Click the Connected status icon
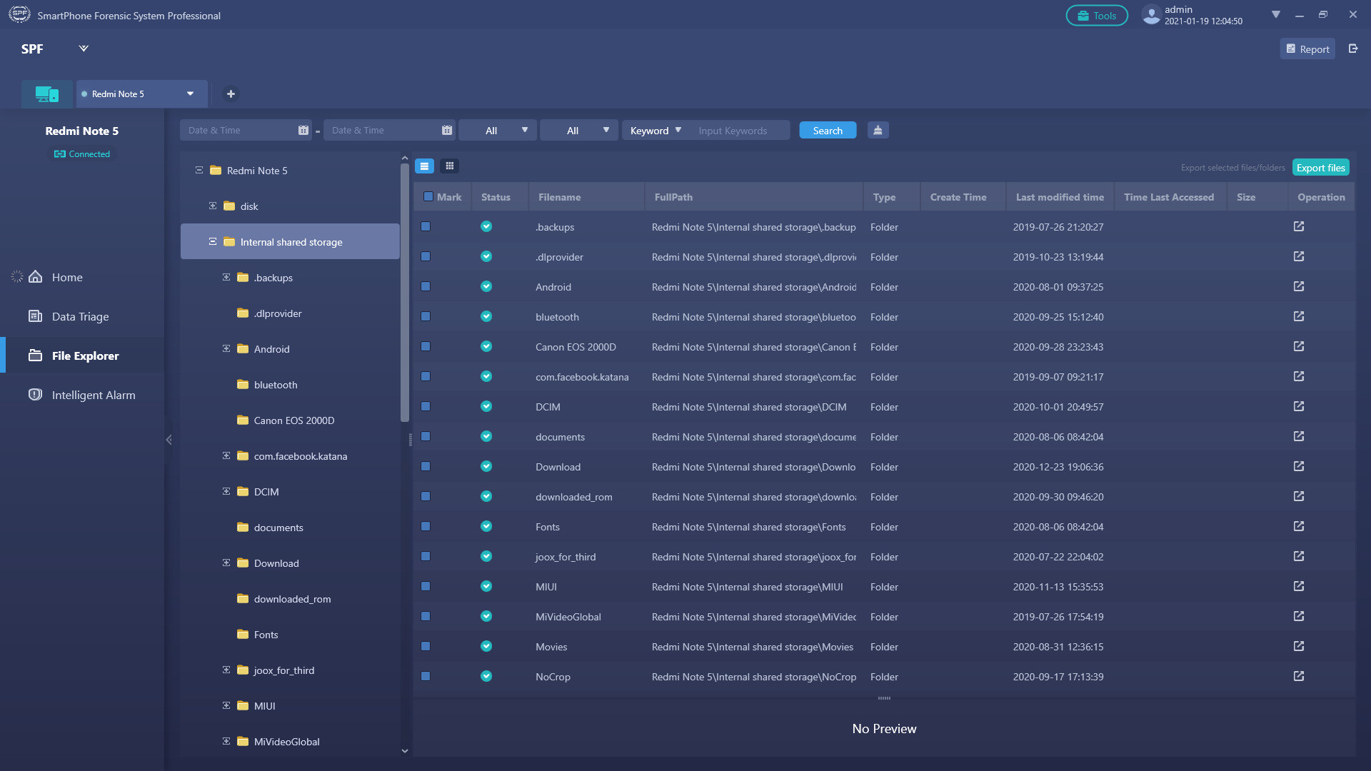Viewport: 1371px width, 771px height. tap(60, 154)
